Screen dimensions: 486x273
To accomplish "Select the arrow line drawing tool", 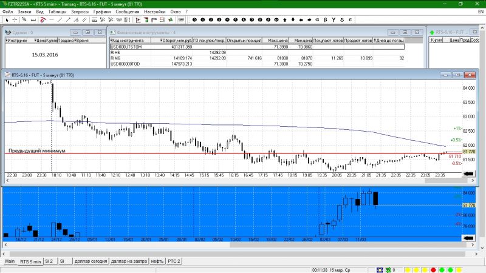I will click(x=68, y=20).
